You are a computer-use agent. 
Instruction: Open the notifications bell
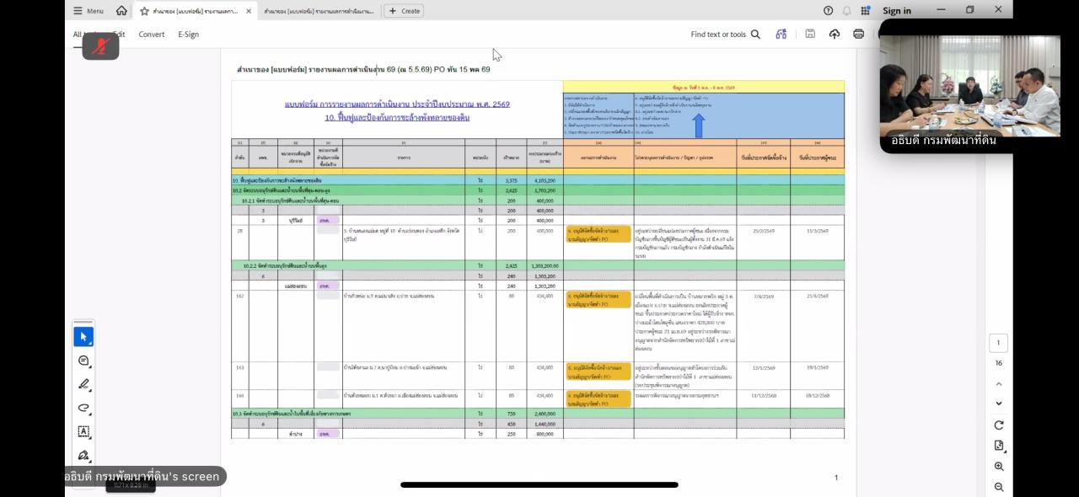click(x=846, y=10)
